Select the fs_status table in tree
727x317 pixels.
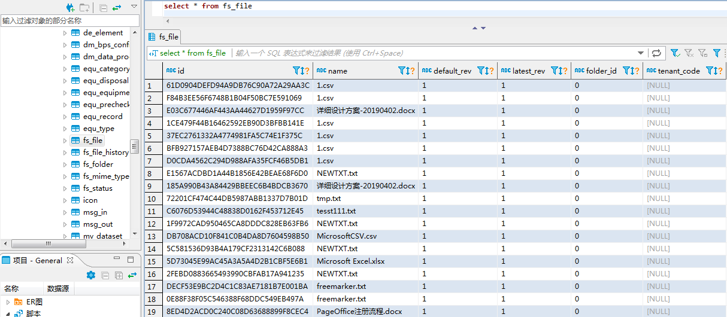[x=98, y=188]
